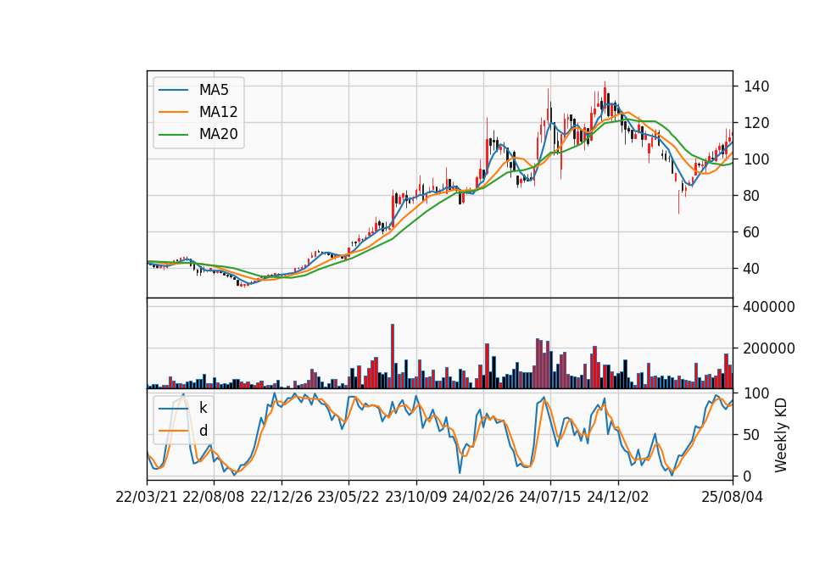
Task: Click the MA20 legend label
Action: click(218, 135)
